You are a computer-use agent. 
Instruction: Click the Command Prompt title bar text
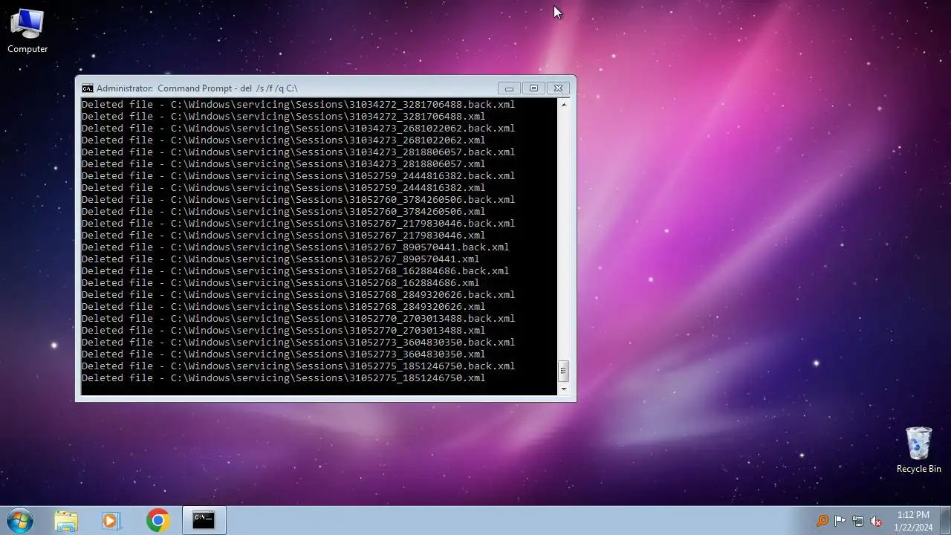click(x=197, y=88)
